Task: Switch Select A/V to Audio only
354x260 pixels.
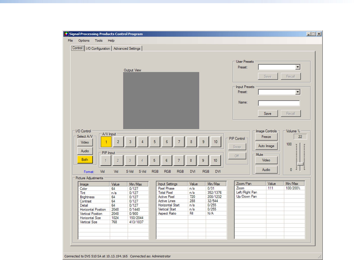Action: pyautogui.click(x=85, y=151)
